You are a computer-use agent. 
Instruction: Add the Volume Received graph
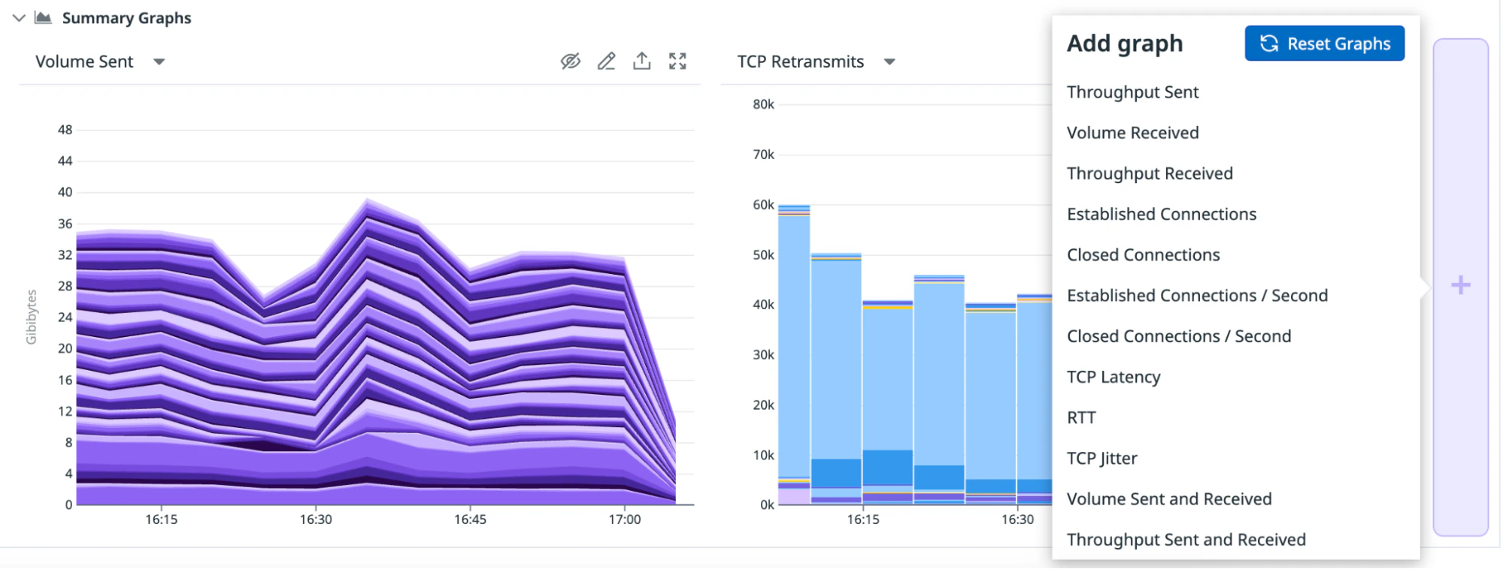pos(1132,133)
